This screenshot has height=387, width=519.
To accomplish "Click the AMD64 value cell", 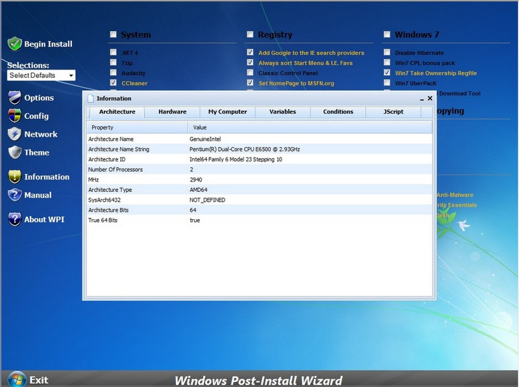I will [x=199, y=189].
